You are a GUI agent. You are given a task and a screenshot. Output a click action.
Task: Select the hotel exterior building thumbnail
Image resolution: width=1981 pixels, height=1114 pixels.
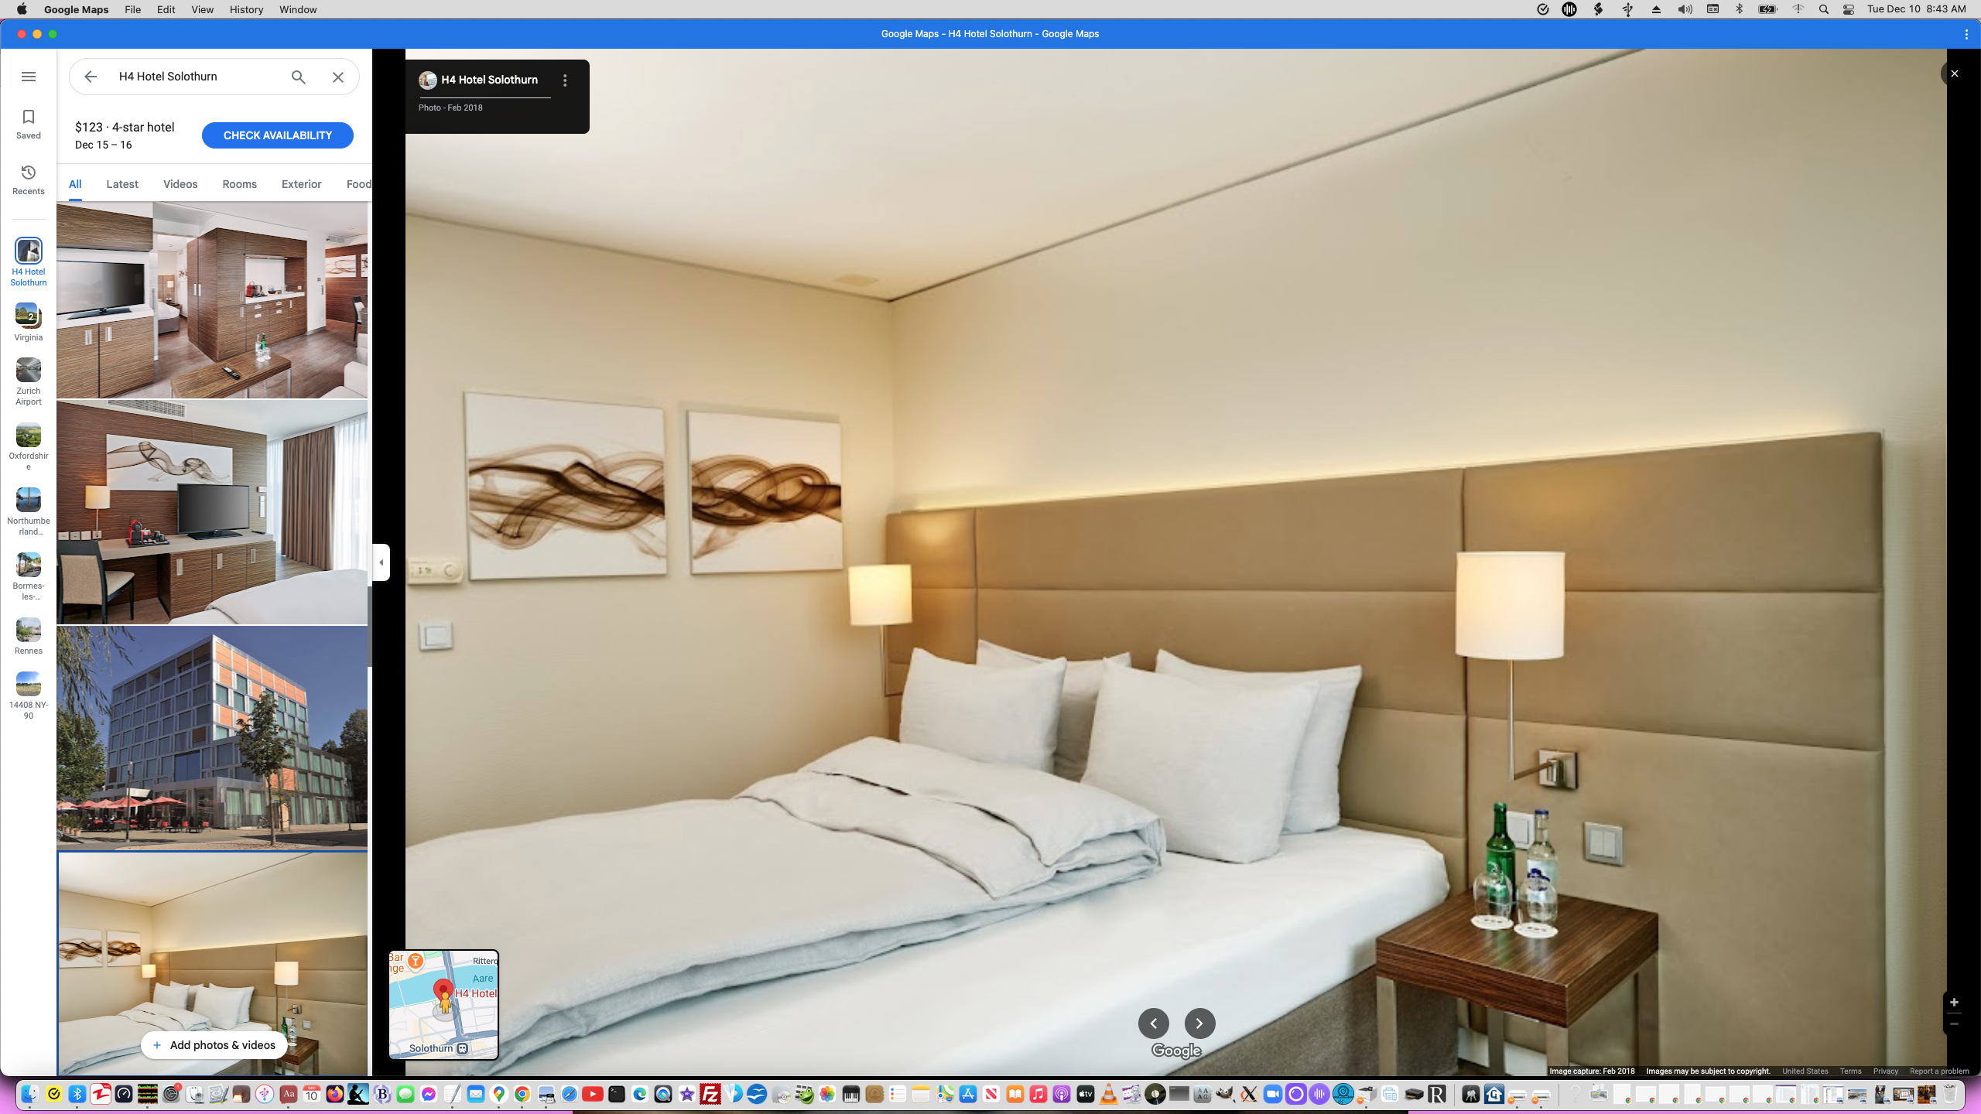[211, 737]
